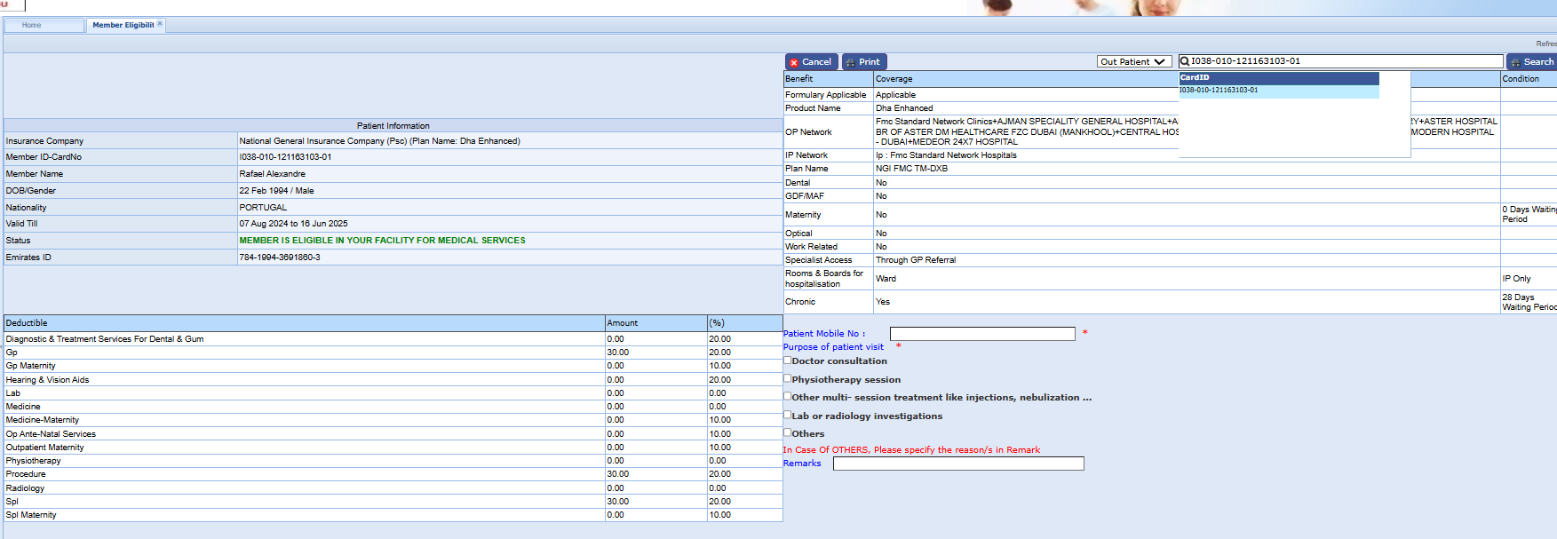Click inside the Patient Mobile No field
The image size is (1557, 539).
981,334
